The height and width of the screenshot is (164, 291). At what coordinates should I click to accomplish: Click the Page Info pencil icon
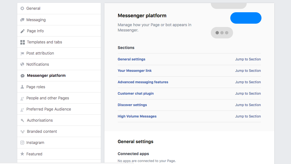23,31
